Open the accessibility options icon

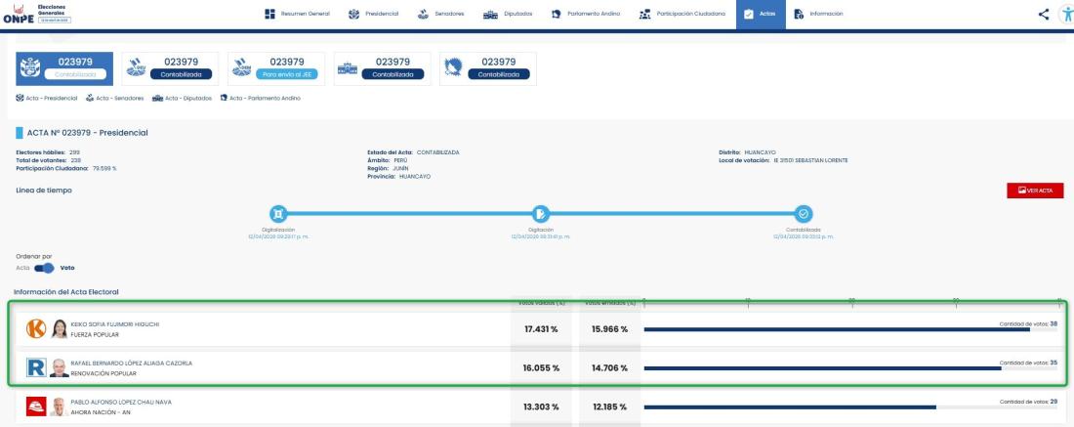tap(1064, 14)
